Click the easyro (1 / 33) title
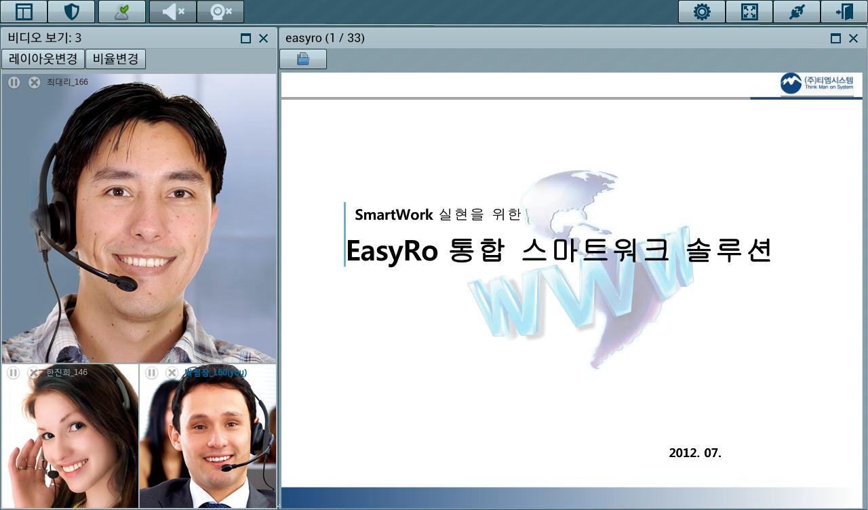868x510 pixels. [x=325, y=39]
